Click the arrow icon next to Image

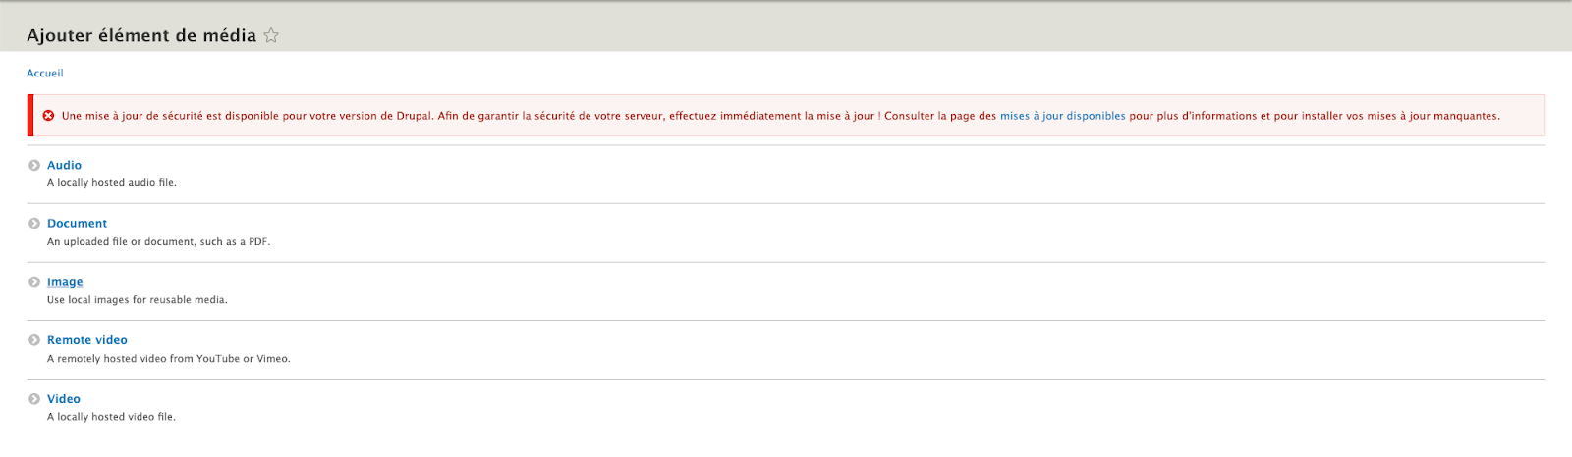point(34,282)
